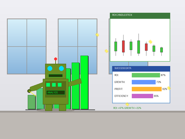The image size is (185, 139).
Task: Click the robot's left cyan eye
Action: [x=50, y=69]
